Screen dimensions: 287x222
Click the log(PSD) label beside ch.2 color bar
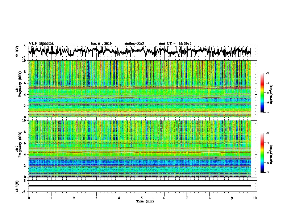271,154
